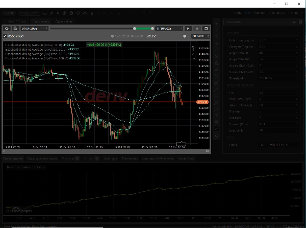The width and height of the screenshot is (306, 228).
Task: Start the backtest with the play button
Action: click(188, 29)
